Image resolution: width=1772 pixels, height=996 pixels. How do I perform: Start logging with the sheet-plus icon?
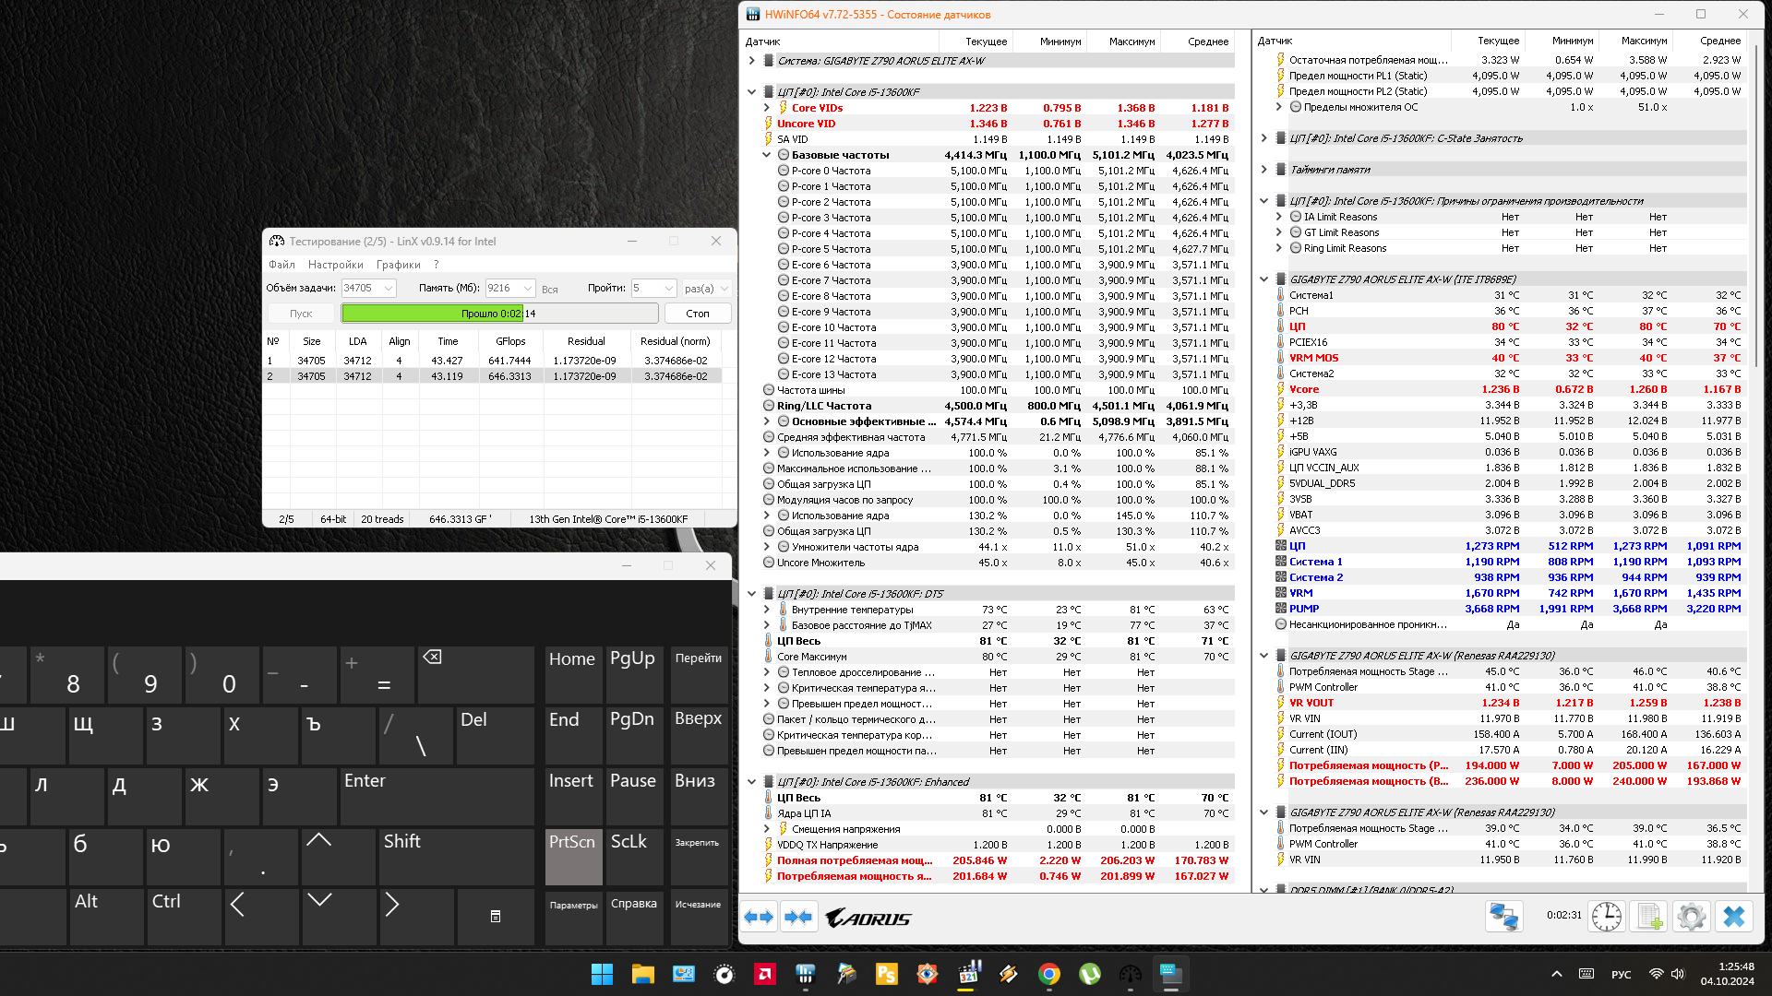(1649, 917)
